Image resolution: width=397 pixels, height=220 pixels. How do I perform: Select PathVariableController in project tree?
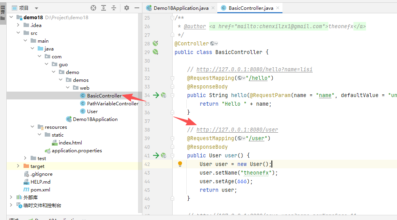112,103
